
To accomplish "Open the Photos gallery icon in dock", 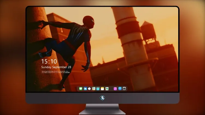I will (x=107, y=89).
